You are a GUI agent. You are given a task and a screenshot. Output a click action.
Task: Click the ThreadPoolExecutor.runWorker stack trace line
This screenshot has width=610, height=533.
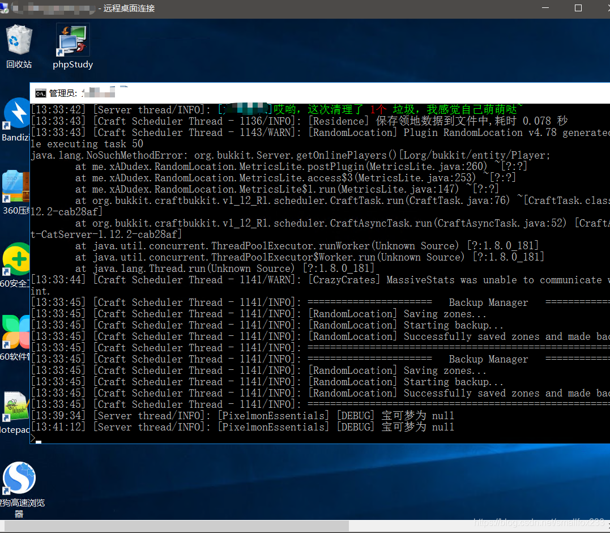coord(307,246)
